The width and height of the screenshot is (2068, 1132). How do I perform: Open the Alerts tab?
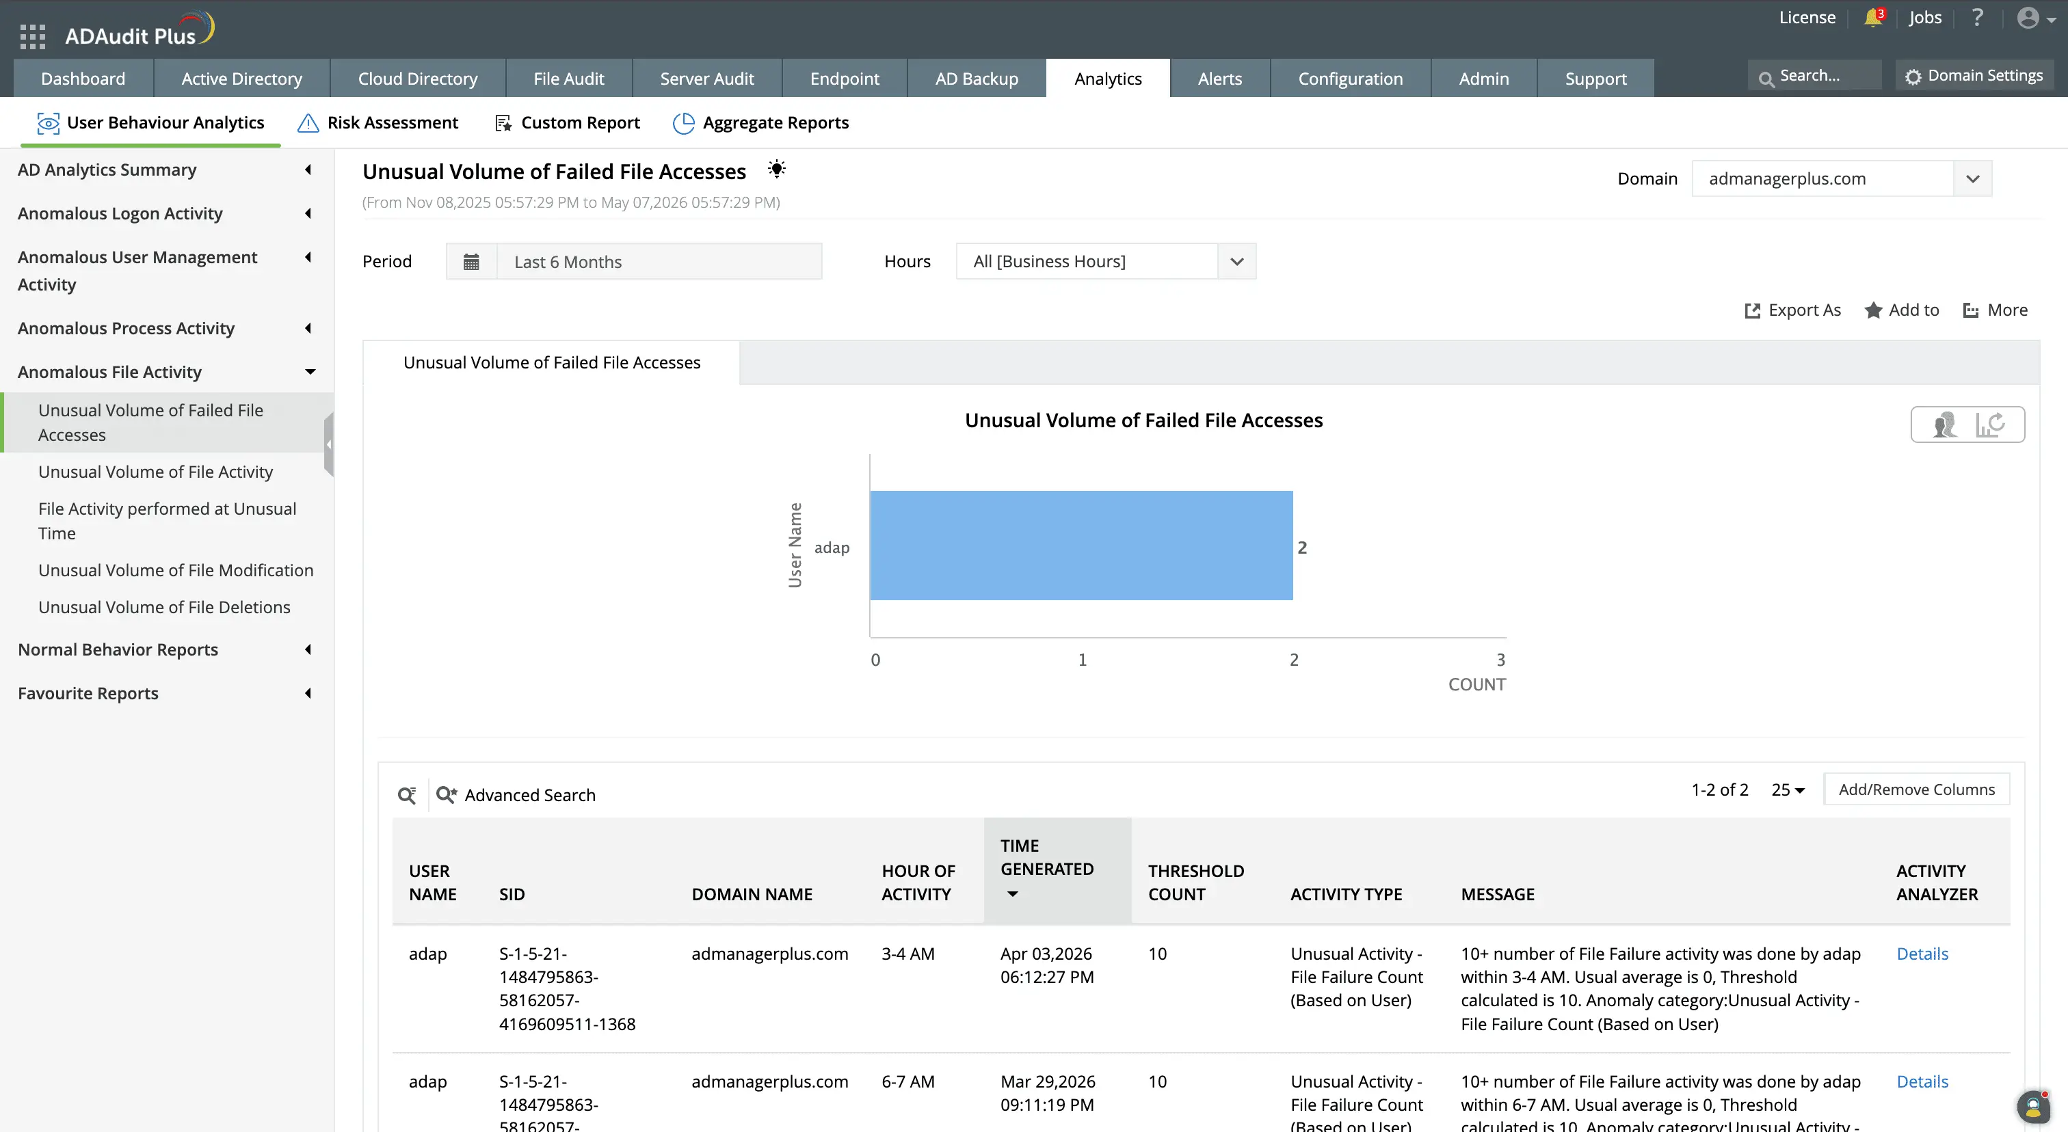(1219, 79)
